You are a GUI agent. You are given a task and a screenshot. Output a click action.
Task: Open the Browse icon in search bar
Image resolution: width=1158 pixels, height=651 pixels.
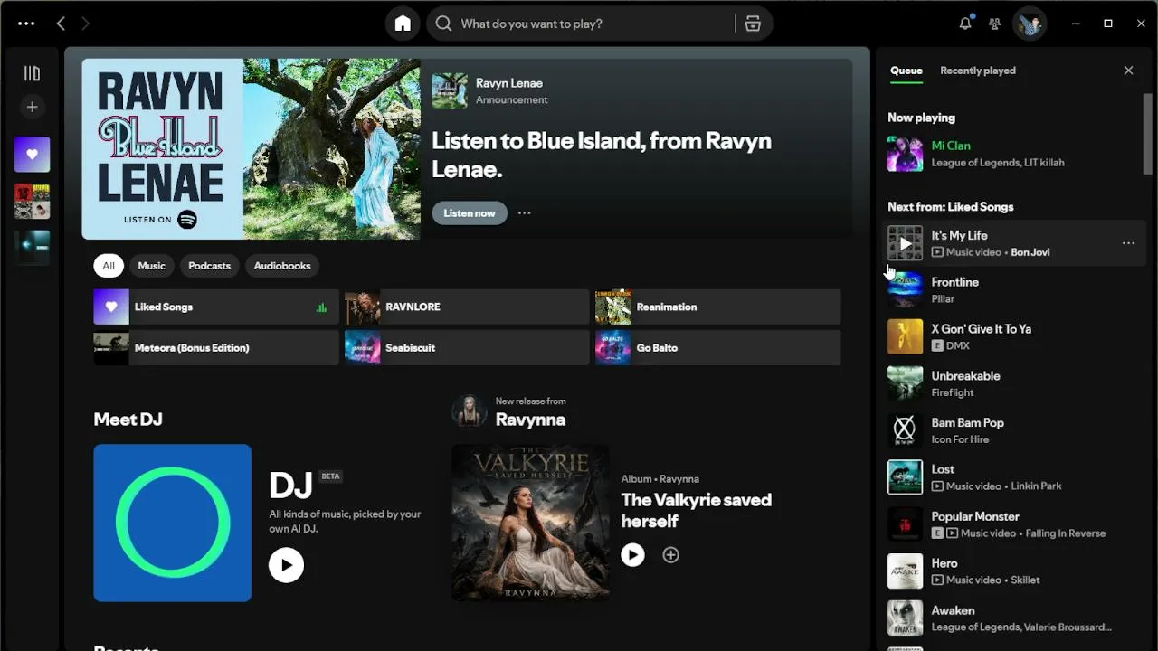click(x=753, y=24)
